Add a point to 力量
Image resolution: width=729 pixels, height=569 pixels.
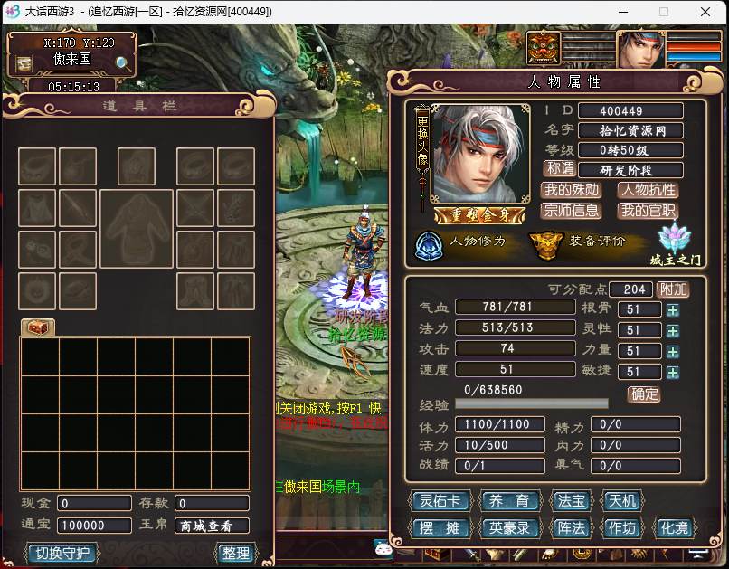[x=672, y=352]
